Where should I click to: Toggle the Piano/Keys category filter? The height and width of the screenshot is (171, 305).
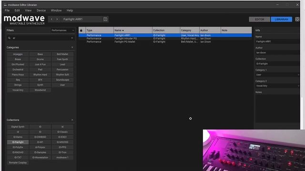click(18, 75)
